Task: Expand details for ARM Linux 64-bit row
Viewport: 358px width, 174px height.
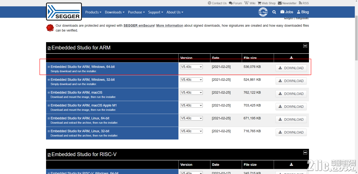Action: pos(49,118)
